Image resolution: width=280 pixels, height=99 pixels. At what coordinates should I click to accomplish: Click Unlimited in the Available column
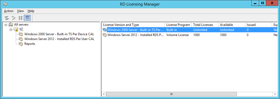[x=227, y=30]
